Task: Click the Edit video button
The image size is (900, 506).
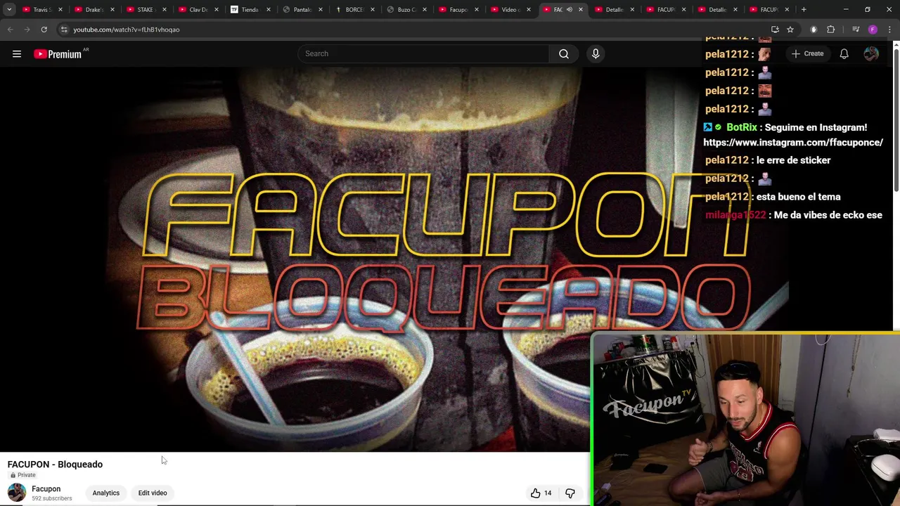Action: 153,493
